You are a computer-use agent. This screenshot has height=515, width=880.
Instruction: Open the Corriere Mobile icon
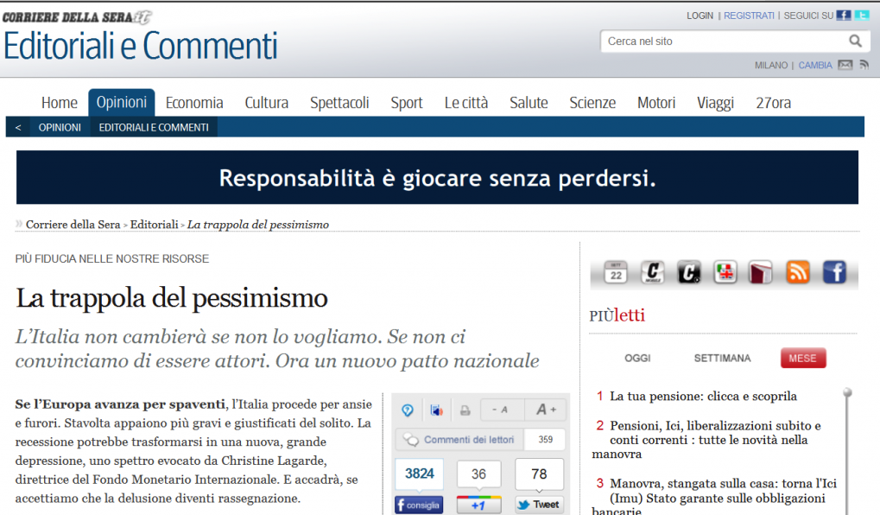coord(652,272)
